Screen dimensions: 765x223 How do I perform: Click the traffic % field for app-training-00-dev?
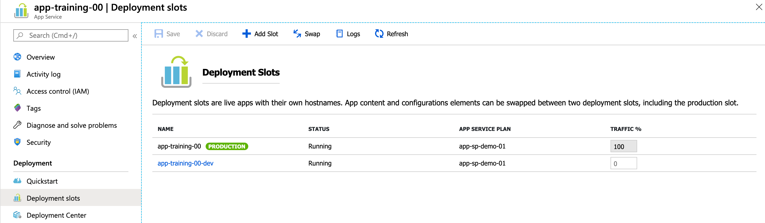point(623,163)
